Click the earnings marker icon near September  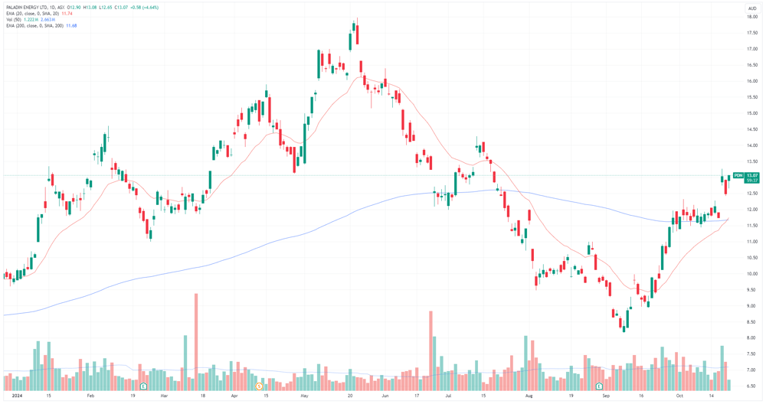599,386
